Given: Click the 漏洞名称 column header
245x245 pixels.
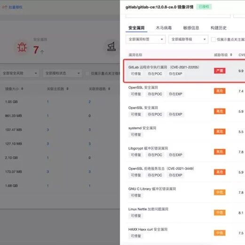Looking at the screenshot, I should pyautogui.click(x=135, y=55).
